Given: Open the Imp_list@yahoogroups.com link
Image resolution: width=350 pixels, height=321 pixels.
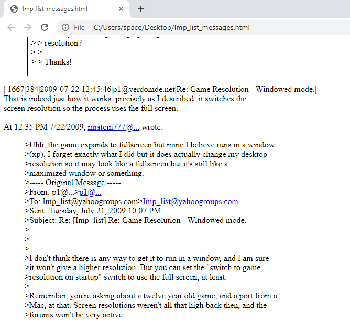Looking at the screenshot, I should [x=190, y=201].
